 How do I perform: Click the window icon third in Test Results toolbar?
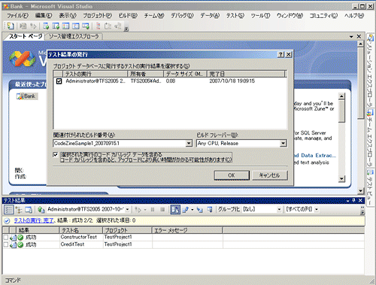tap(29, 210)
